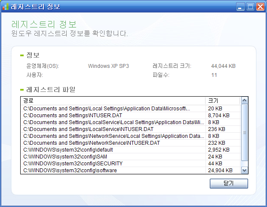Select the LocalService\NTUSER.DAT row
This screenshot has width=267, height=207.
130,129
